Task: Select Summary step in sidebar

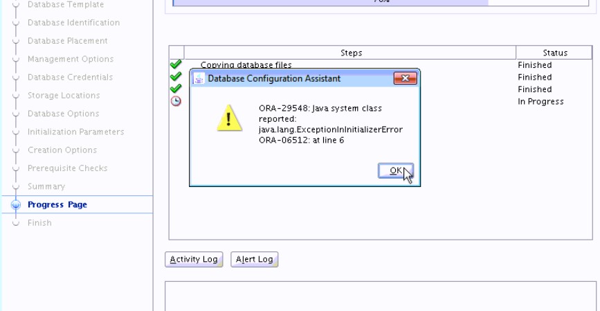Action: 46,186
